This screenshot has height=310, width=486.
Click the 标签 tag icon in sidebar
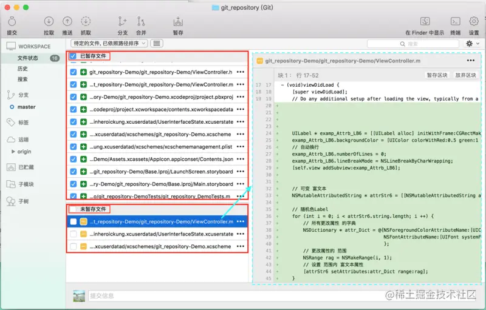pos(11,122)
